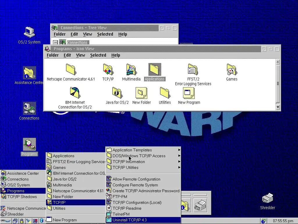Click the padlock lockup icon in WarpCenter
Viewport: 298px width, 224px height.
tap(22, 221)
